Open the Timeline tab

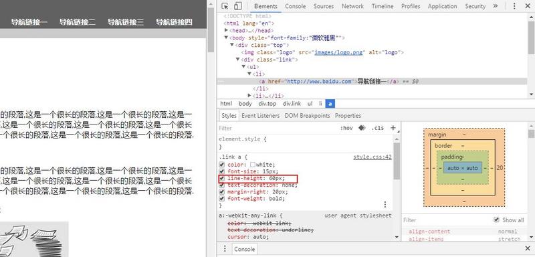click(383, 6)
